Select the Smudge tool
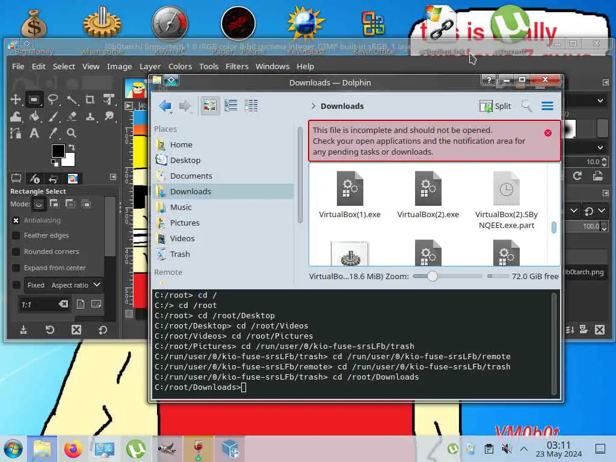Viewport: 616px width, 462px height. 109,116
